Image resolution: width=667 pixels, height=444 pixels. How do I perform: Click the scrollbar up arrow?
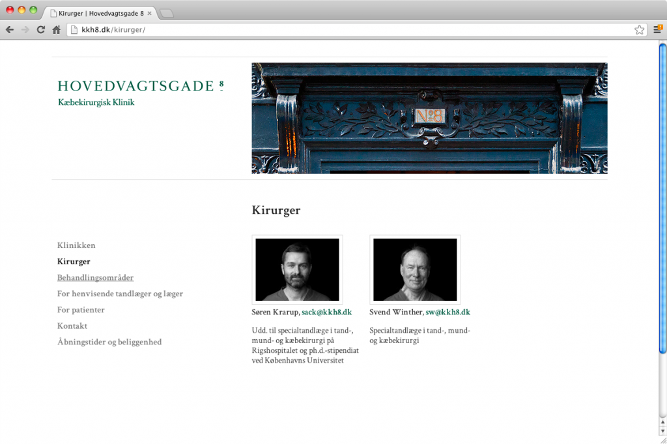tap(662, 423)
